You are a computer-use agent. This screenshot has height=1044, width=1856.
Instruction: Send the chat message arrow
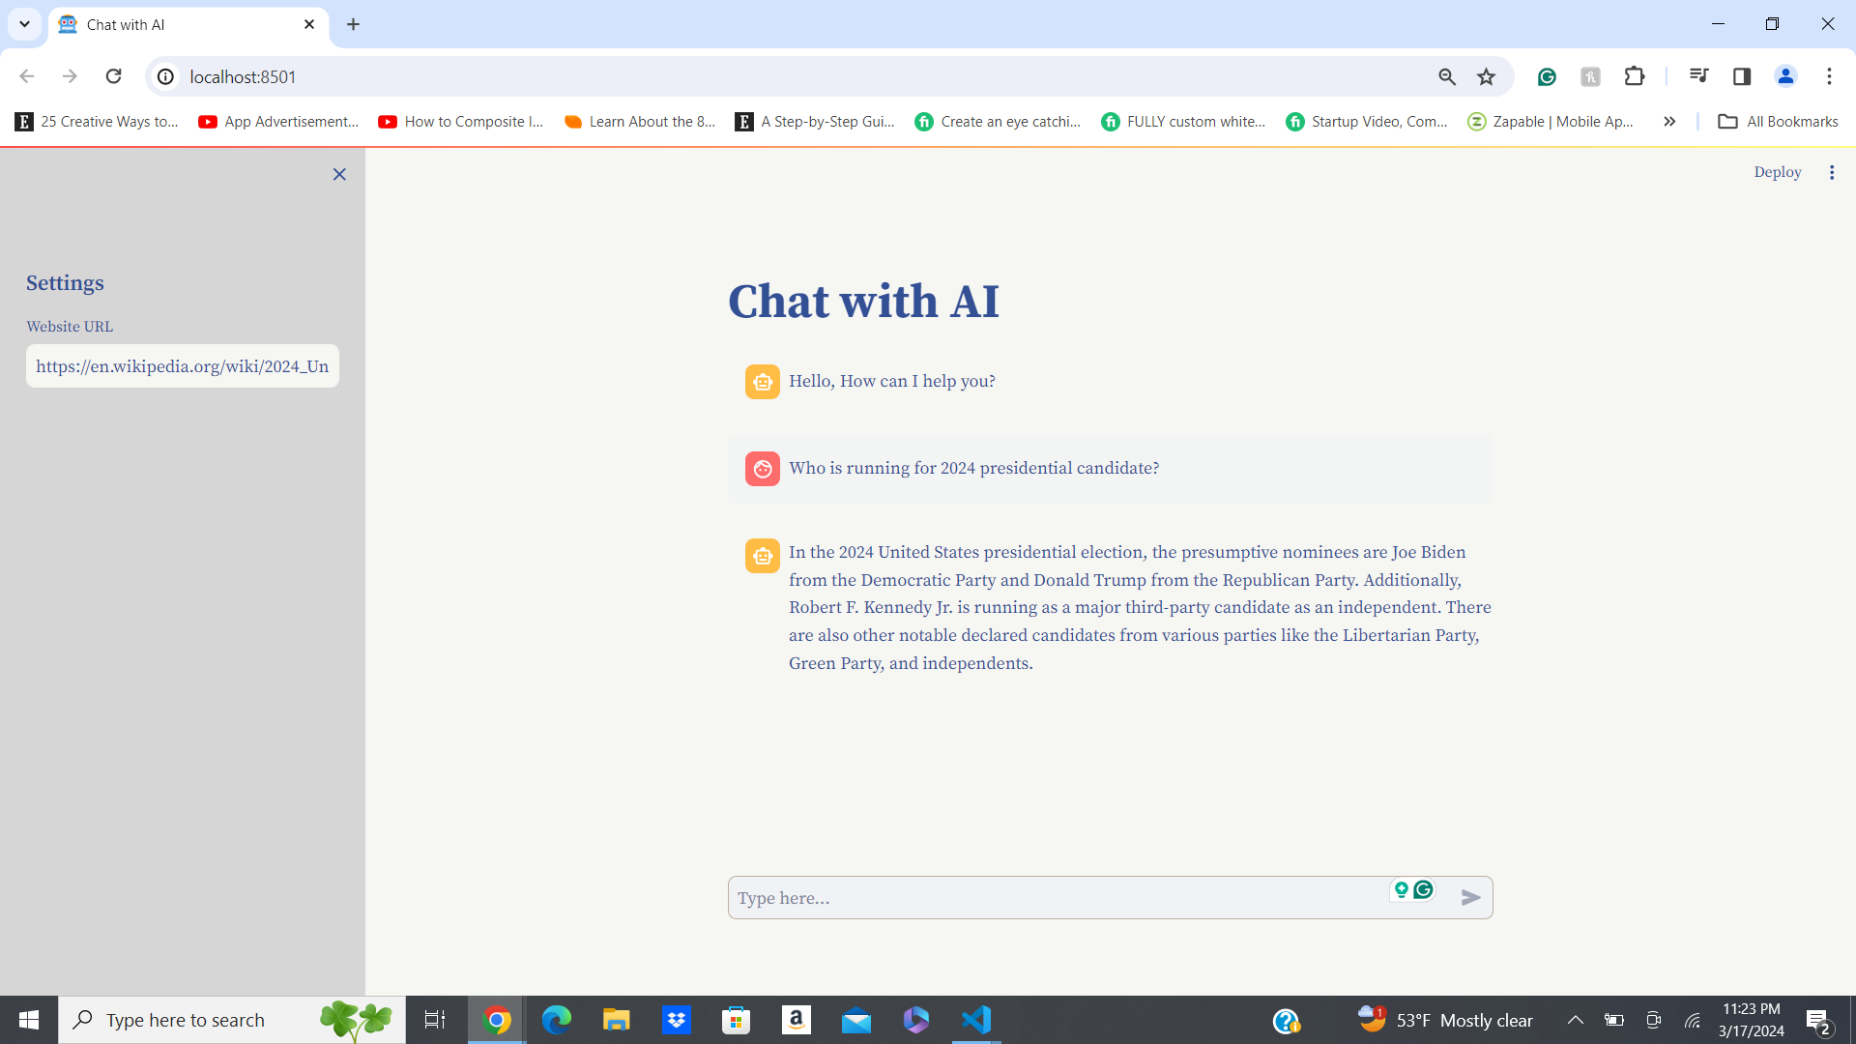pos(1470,898)
